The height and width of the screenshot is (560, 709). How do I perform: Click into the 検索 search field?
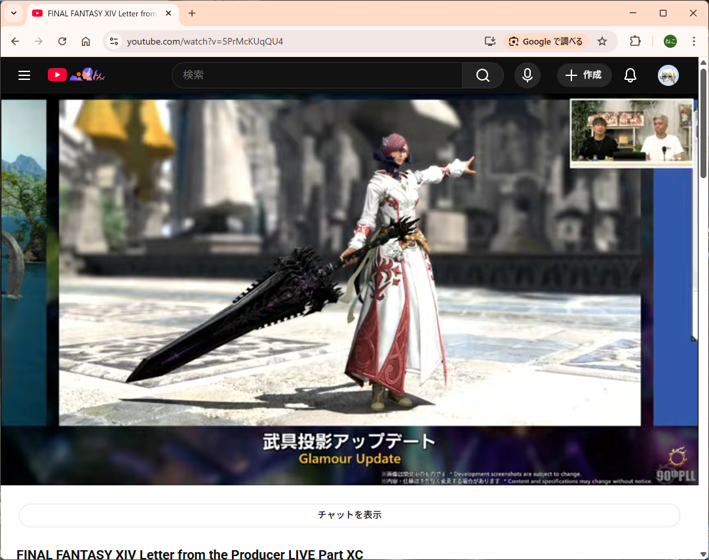(318, 75)
